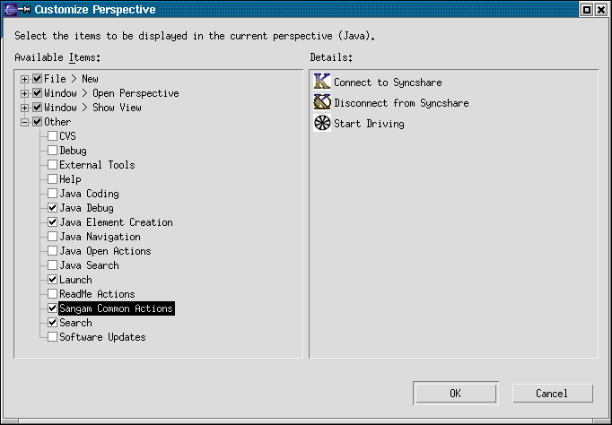Click the Cancel button

point(552,393)
